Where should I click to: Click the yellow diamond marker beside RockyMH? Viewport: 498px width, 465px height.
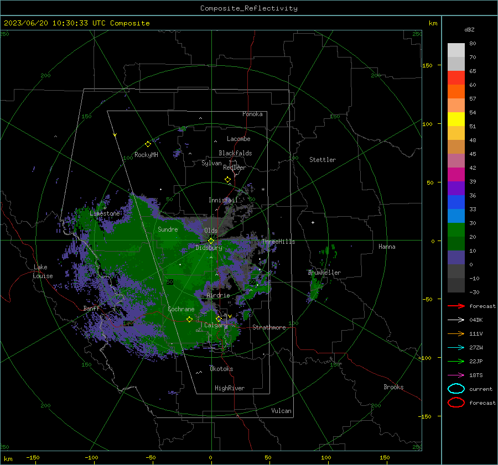(x=148, y=144)
